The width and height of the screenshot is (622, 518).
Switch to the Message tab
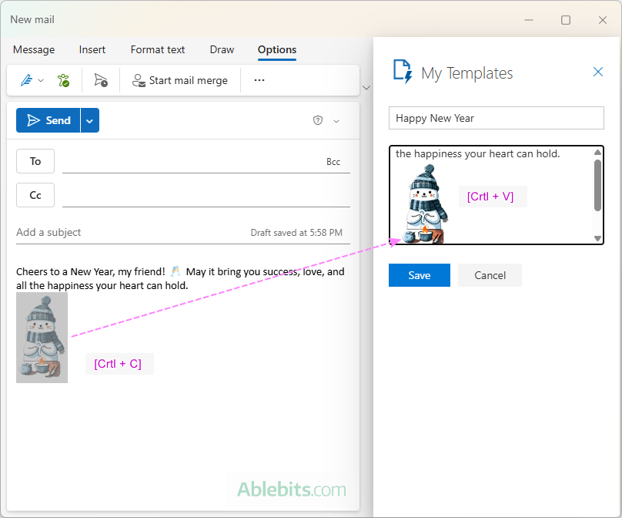coord(34,49)
